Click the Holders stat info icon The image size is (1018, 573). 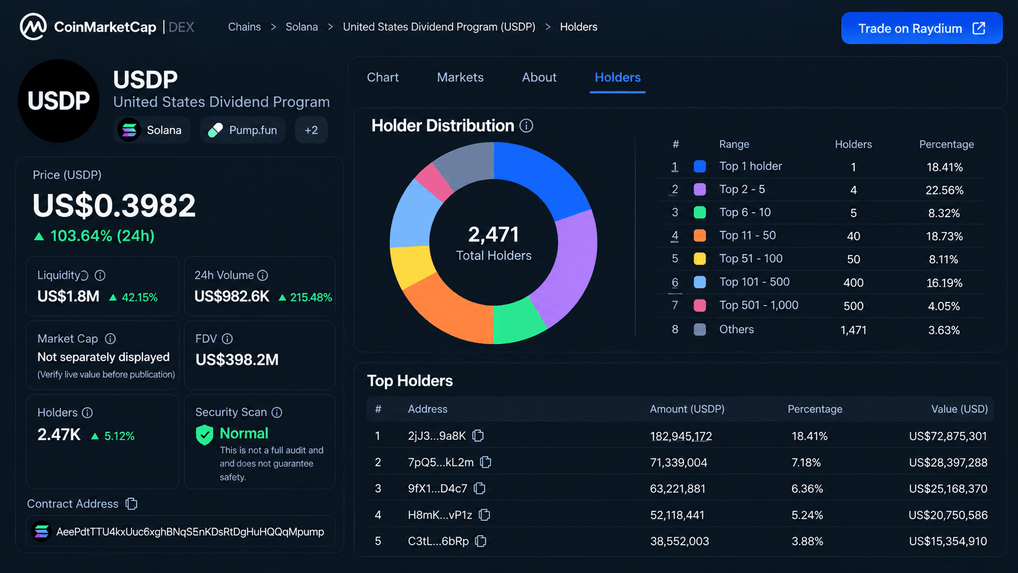click(88, 413)
